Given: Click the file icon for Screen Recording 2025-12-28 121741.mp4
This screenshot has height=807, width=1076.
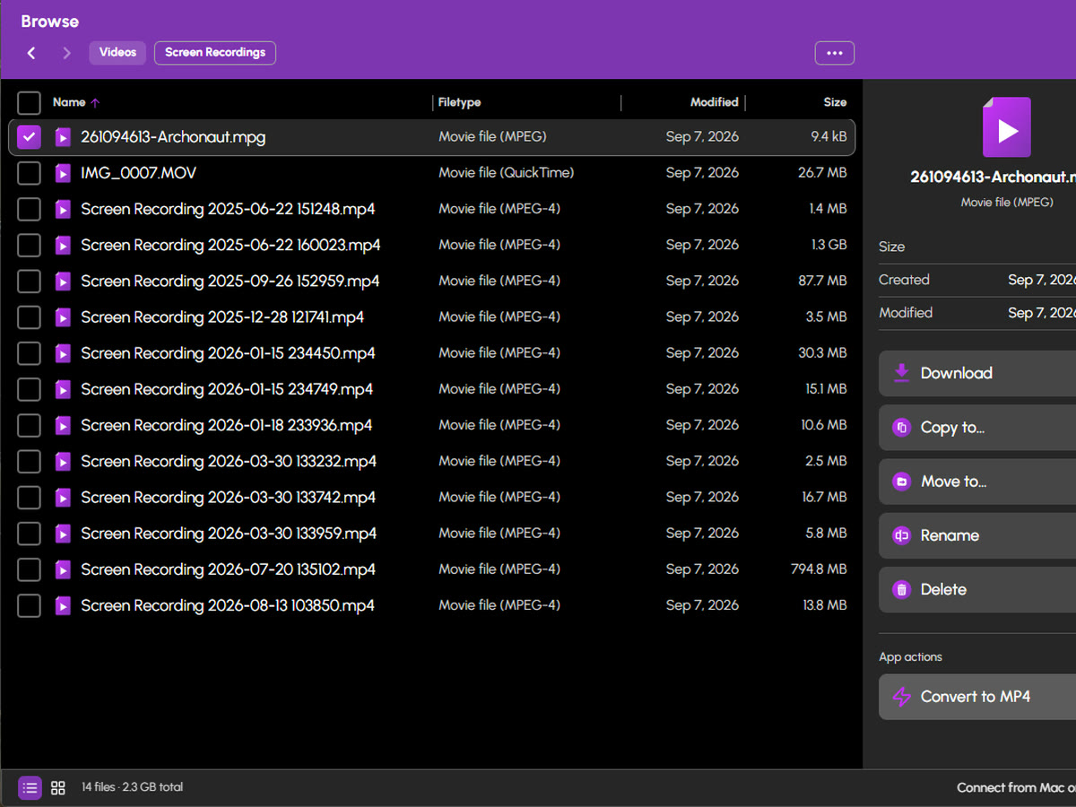Looking at the screenshot, I should click(63, 317).
